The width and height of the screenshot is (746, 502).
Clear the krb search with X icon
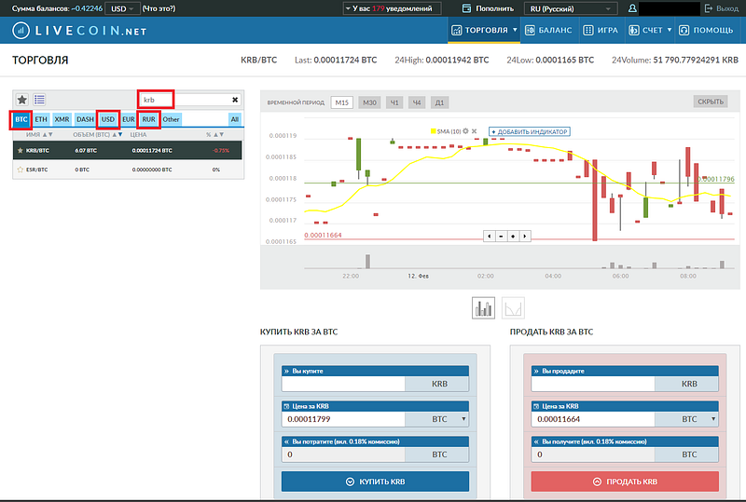(x=235, y=100)
